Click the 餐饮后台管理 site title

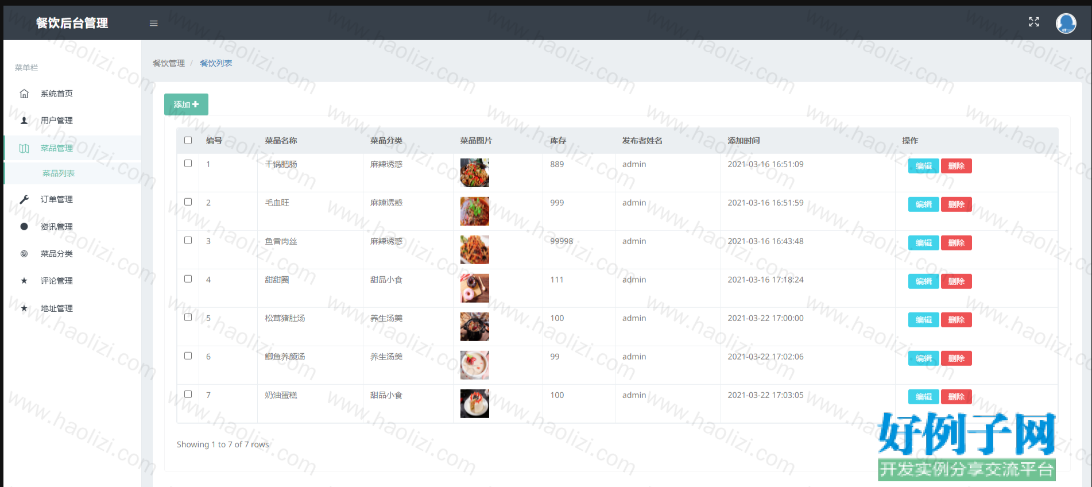pyautogui.click(x=72, y=23)
